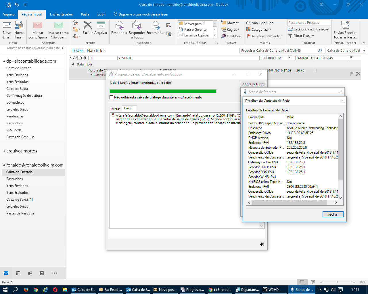Viewport: 368px width, 294px height.
Task: Apply 'Para o Gerente' quick step
Action: (195, 29)
